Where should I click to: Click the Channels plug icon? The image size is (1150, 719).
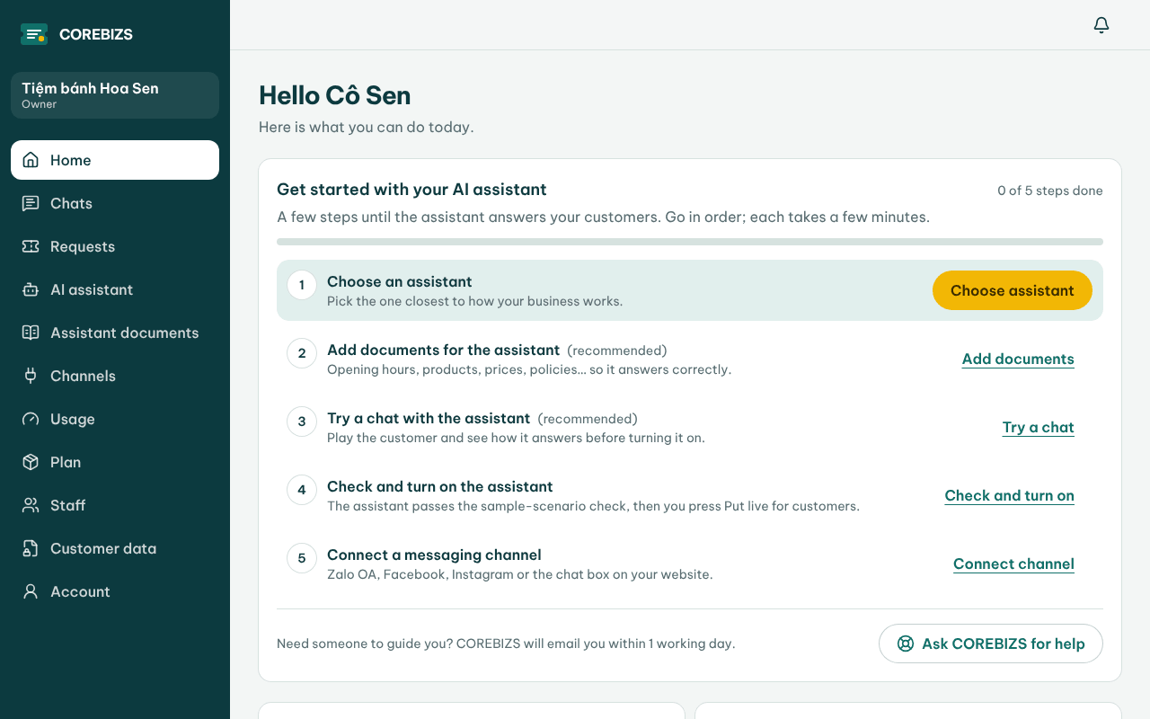tap(31, 376)
